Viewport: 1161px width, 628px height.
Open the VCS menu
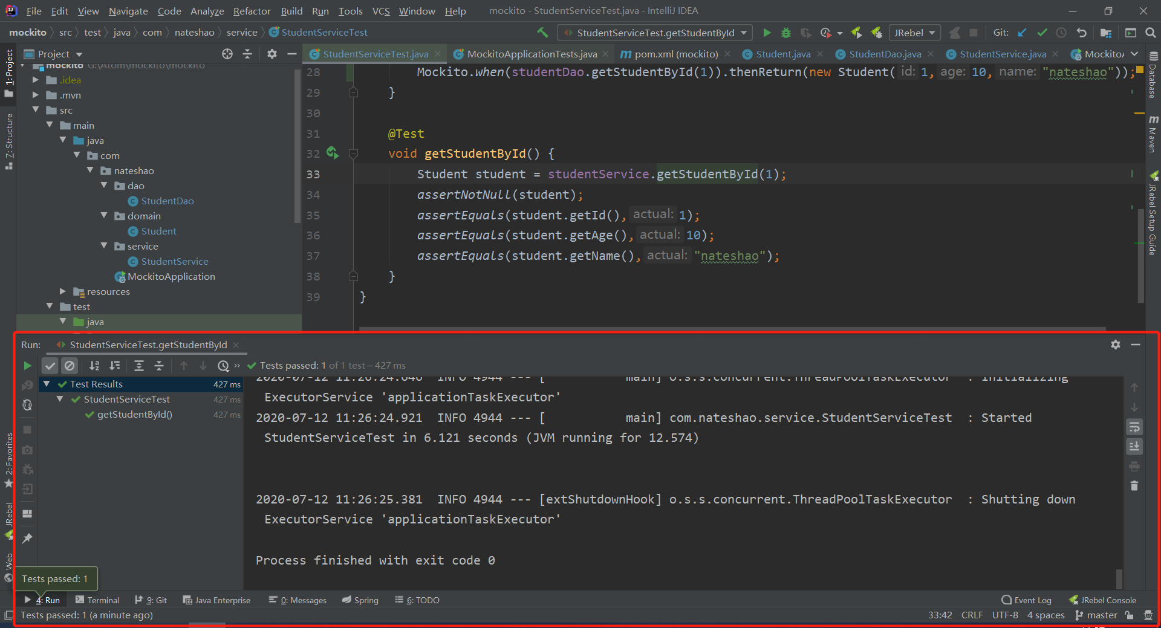coord(380,11)
